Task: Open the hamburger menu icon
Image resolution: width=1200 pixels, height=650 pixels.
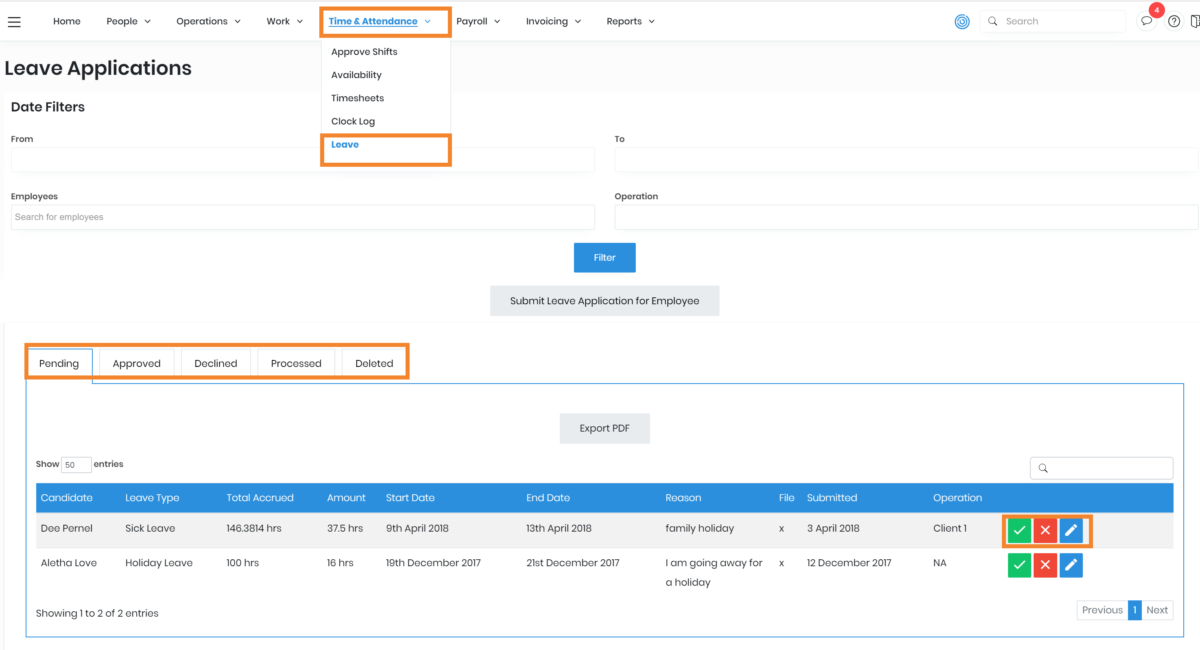Action: click(15, 22)
